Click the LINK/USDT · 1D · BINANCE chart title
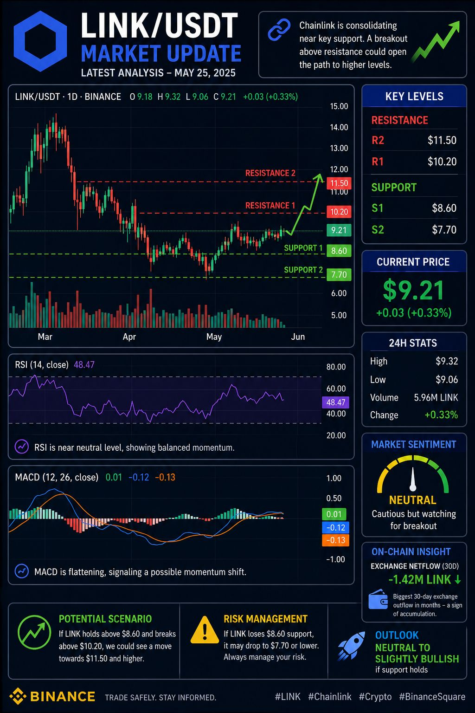This screenshot has height=713, width=475. pyautogui.click(x=68, y=97)
